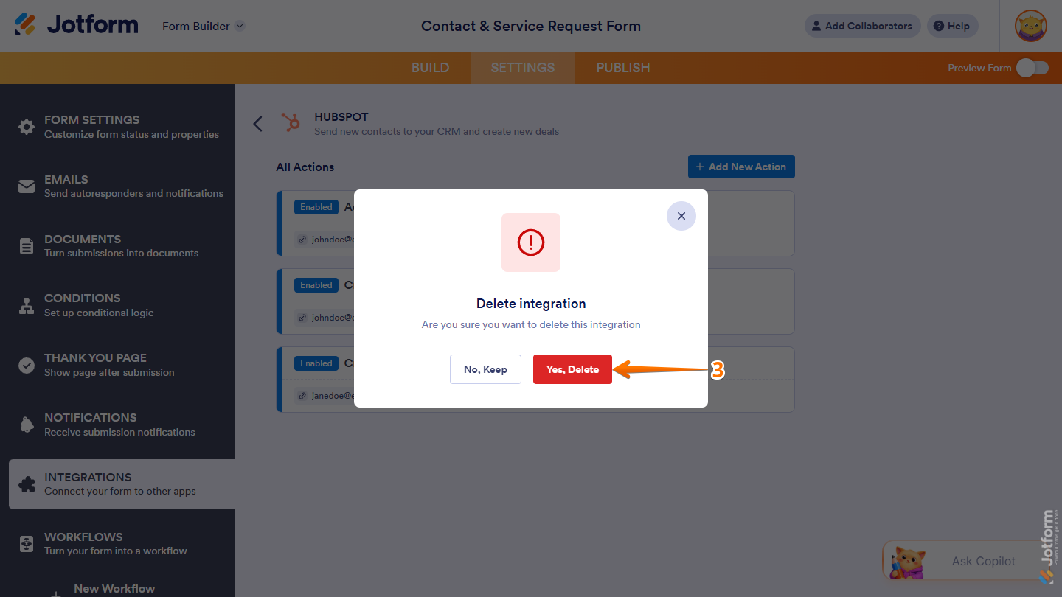Viewport: 1062px width, 597px height.
Task: Open the Form Builder dropdown
Action: (204, 26)
